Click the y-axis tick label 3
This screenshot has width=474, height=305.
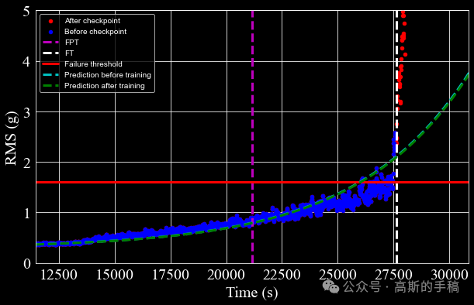click(x=27, y=112)
